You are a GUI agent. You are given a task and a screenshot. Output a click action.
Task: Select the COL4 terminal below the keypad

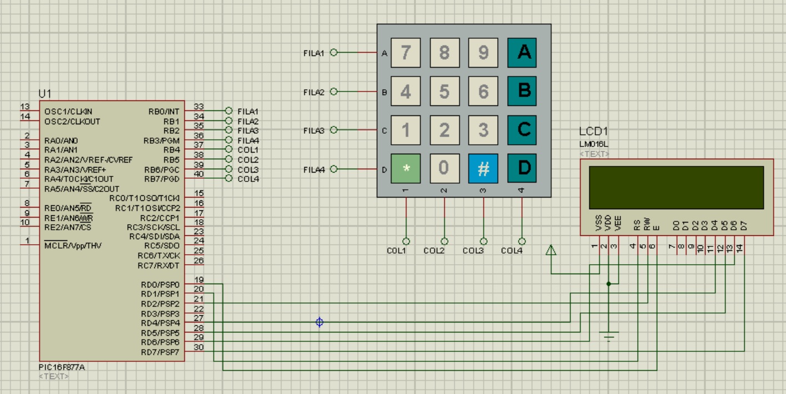click(522, 241)
